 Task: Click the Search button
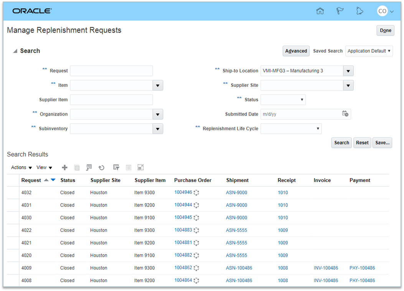[341, 143]
